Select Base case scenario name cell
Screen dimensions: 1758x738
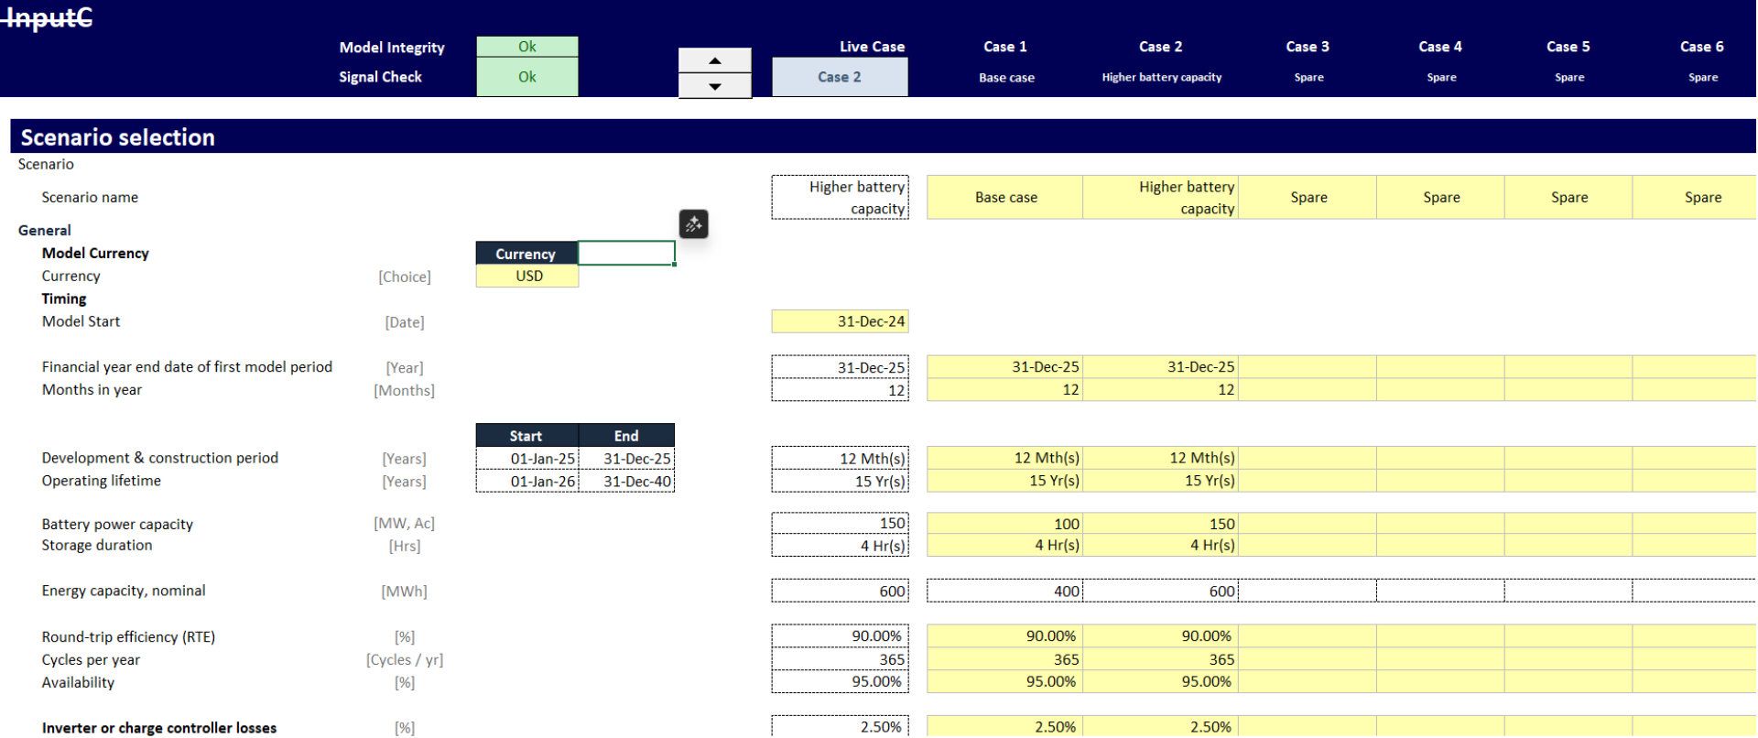coord(1004,198)
